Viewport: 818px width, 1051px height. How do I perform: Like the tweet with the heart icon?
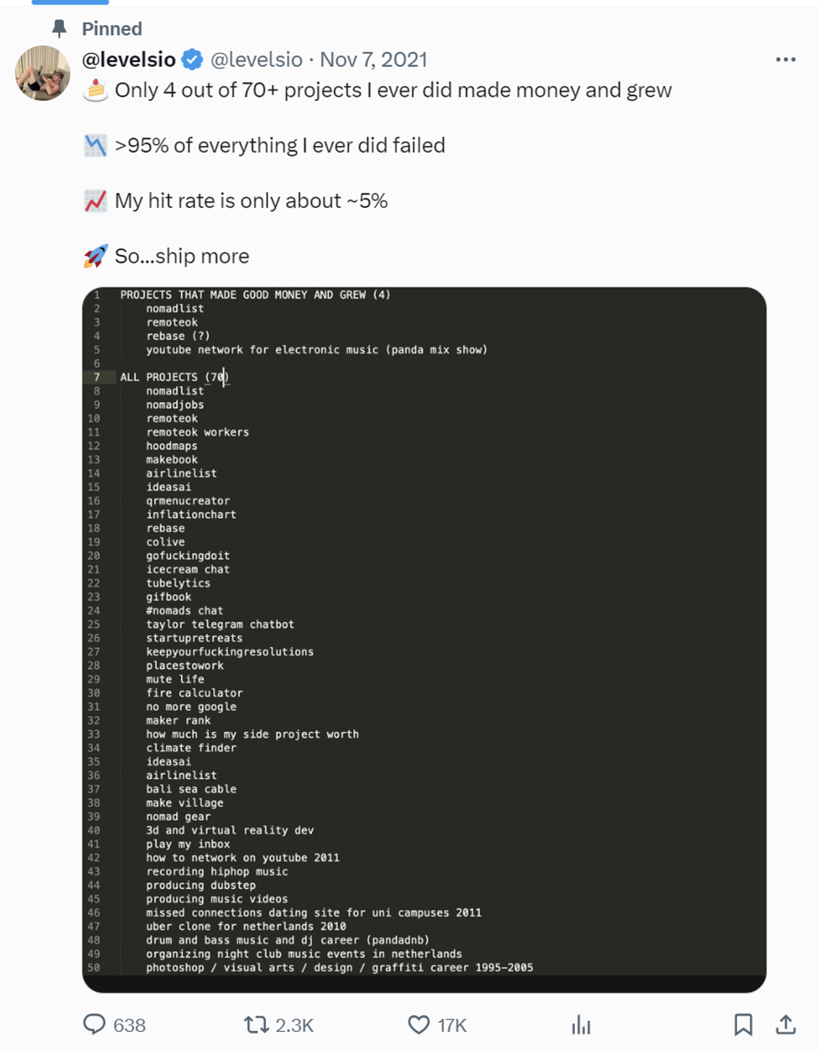click(x=419, y=1024)
